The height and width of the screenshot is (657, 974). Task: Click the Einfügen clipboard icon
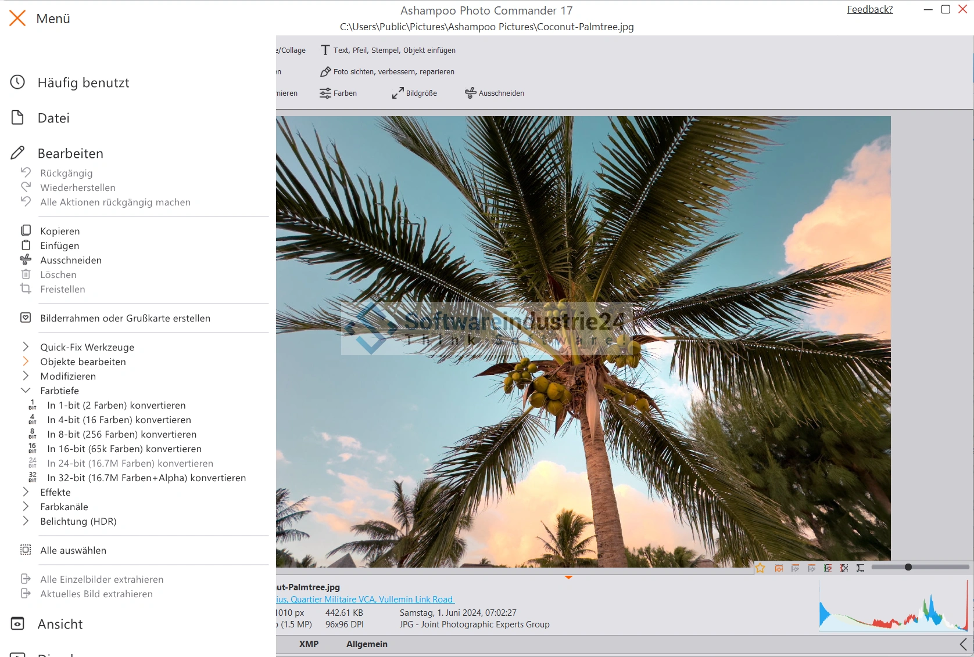(26, 245)
